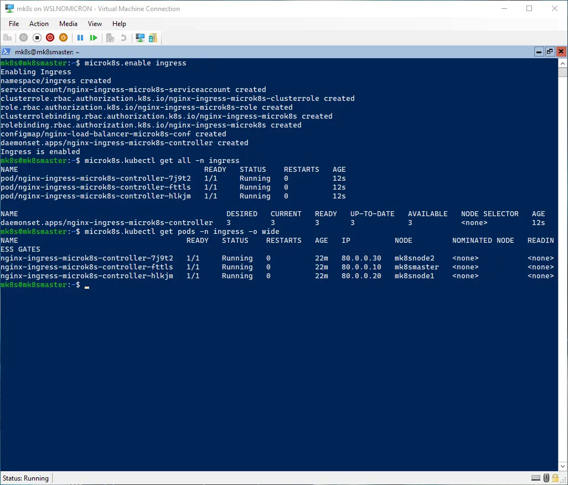Click the terminal scrollbar up arrow

click(562, 63)
